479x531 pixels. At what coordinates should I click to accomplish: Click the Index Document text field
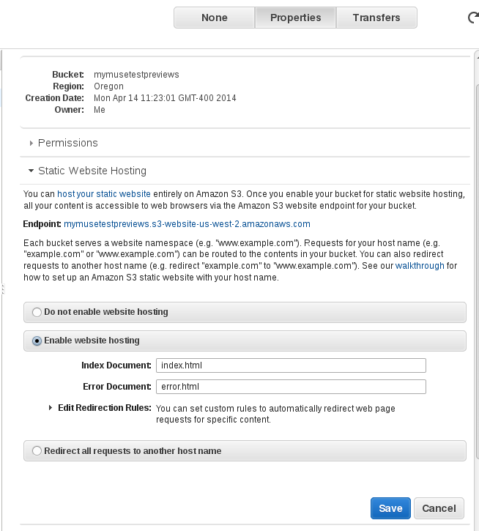point(291,365)
